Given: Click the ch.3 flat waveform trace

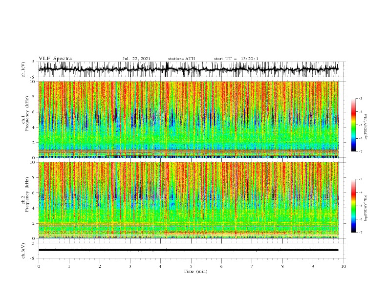Looking at the screenshot, I should tap(188, 250).
